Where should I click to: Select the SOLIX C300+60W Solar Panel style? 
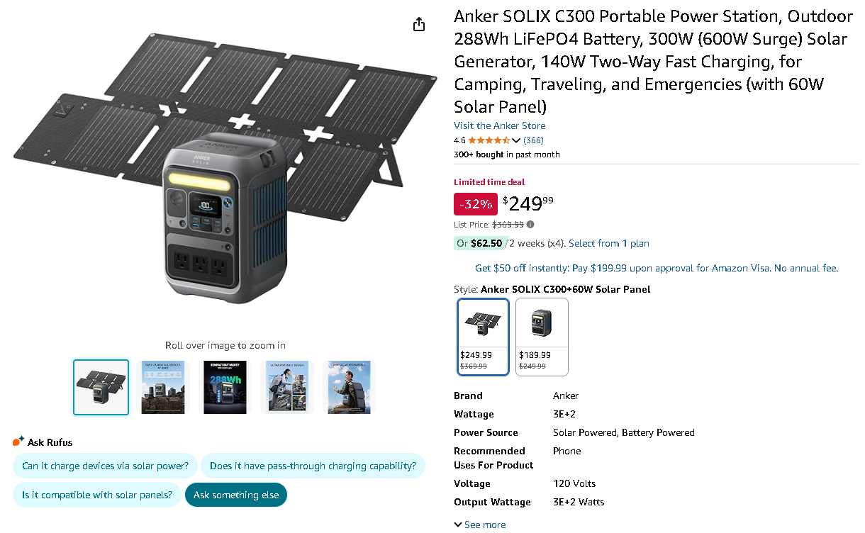coord(483,337)
